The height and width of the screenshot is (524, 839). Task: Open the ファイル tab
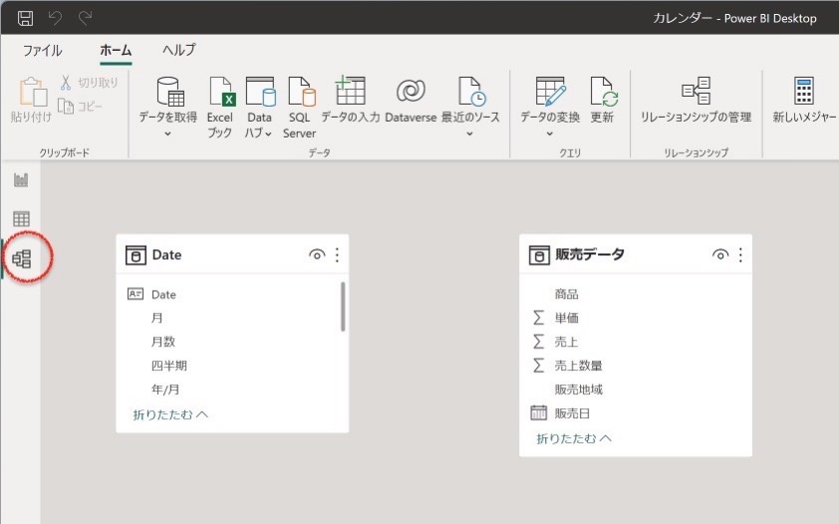click(x=42, y=50)
